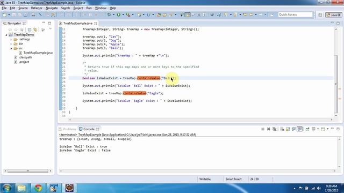344x193 pixels.
Task: Select the Java EE perspective button
Action: point(333,15)
